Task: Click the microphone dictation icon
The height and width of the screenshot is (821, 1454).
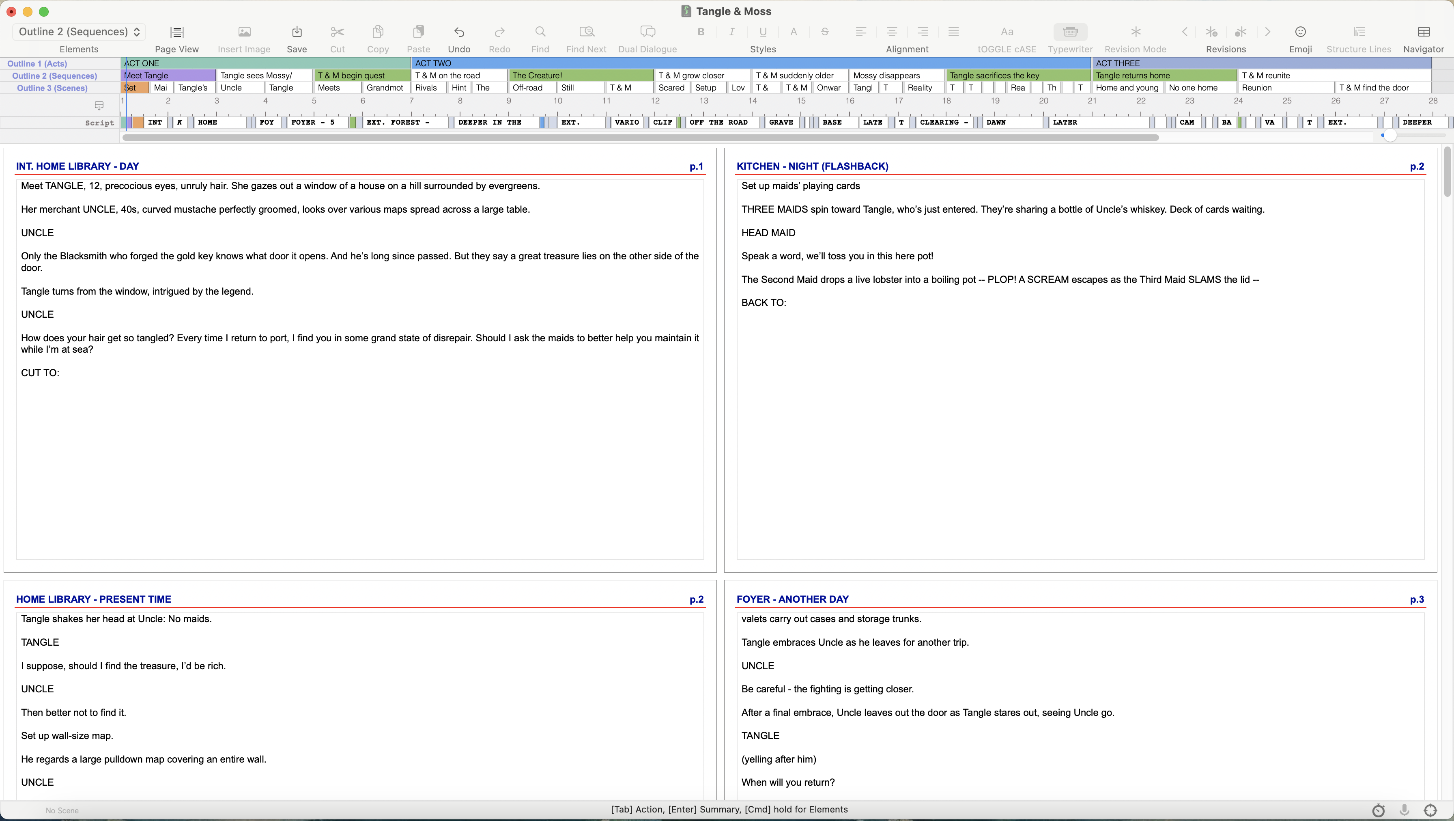Action: [1405, 810]
